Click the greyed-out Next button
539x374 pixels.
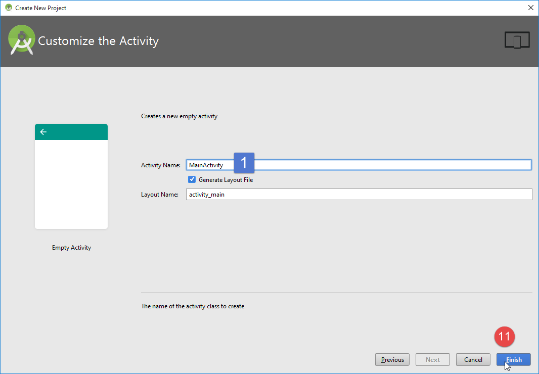(x=432, y=360)
